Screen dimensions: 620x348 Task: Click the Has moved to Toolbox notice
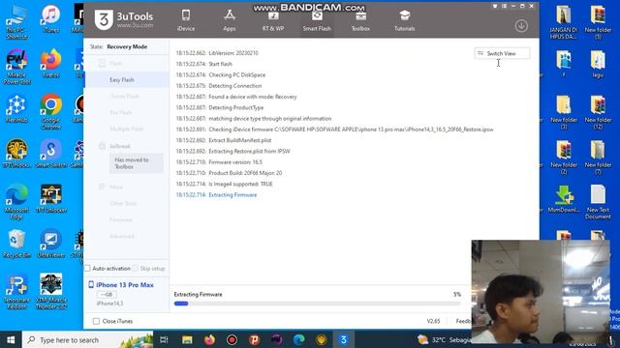point(136,163)
